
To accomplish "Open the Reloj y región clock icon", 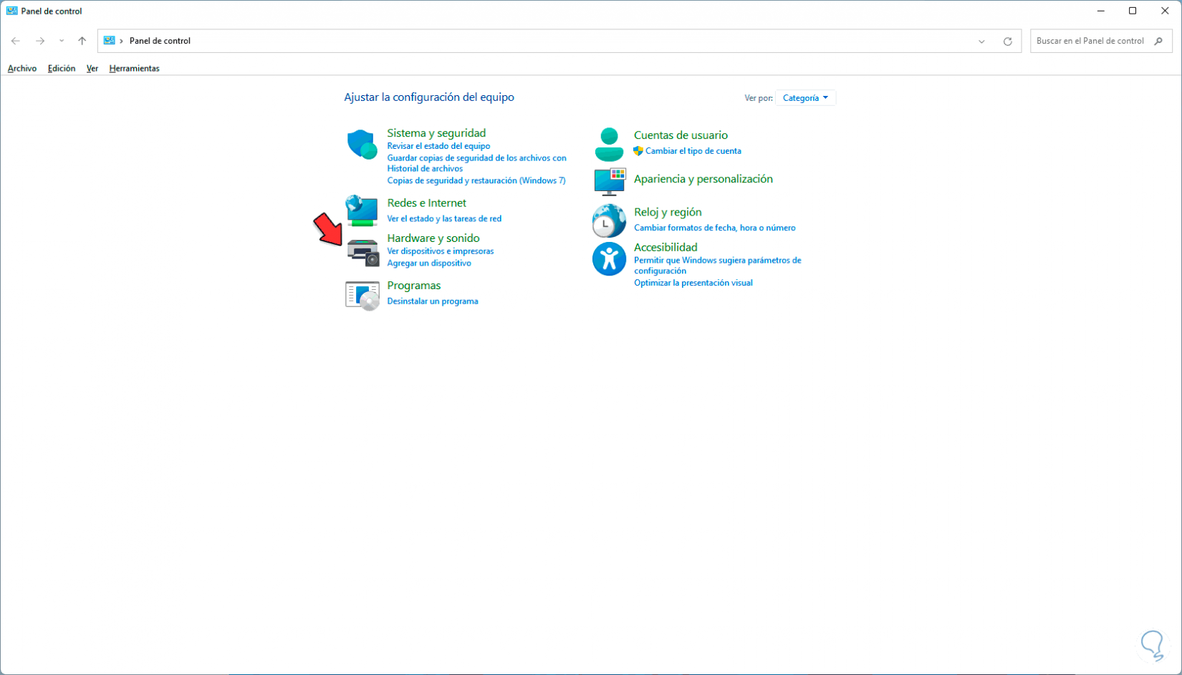I will point(609,220).
